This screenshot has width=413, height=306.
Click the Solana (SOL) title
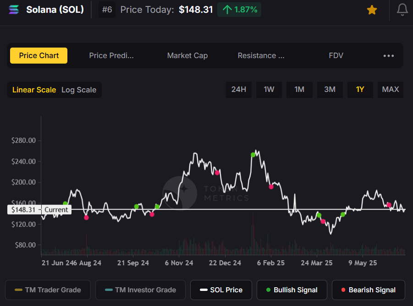tap(55, 10)
